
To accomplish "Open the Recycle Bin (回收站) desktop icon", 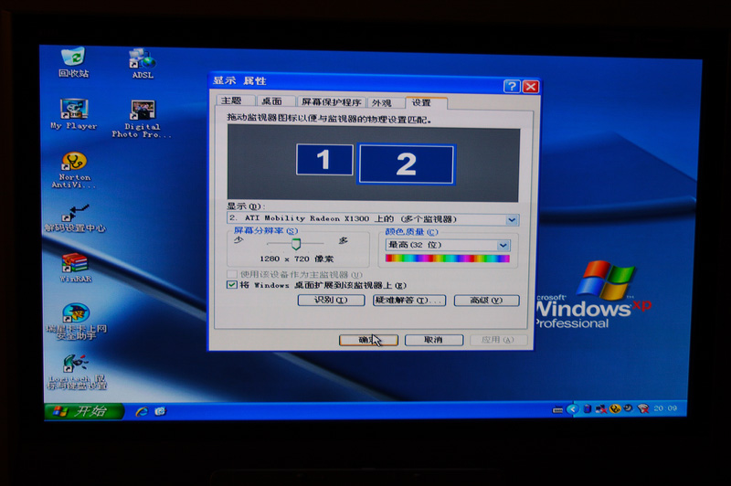I will pos(73,58).
